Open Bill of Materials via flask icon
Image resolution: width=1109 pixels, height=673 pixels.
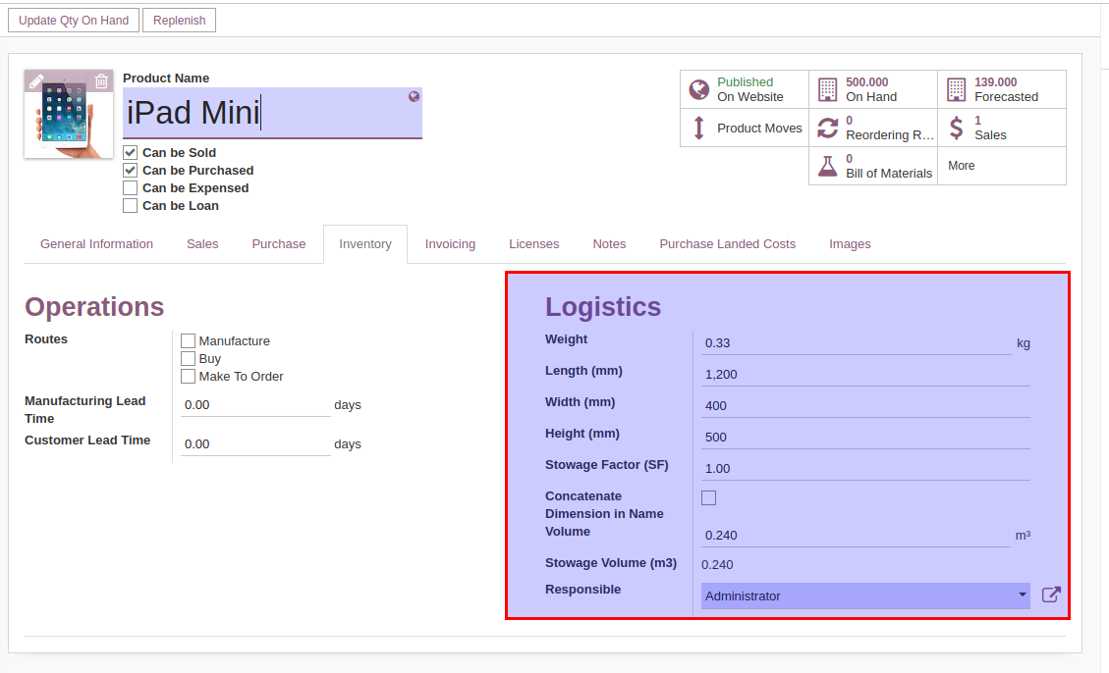coord(828,165)
